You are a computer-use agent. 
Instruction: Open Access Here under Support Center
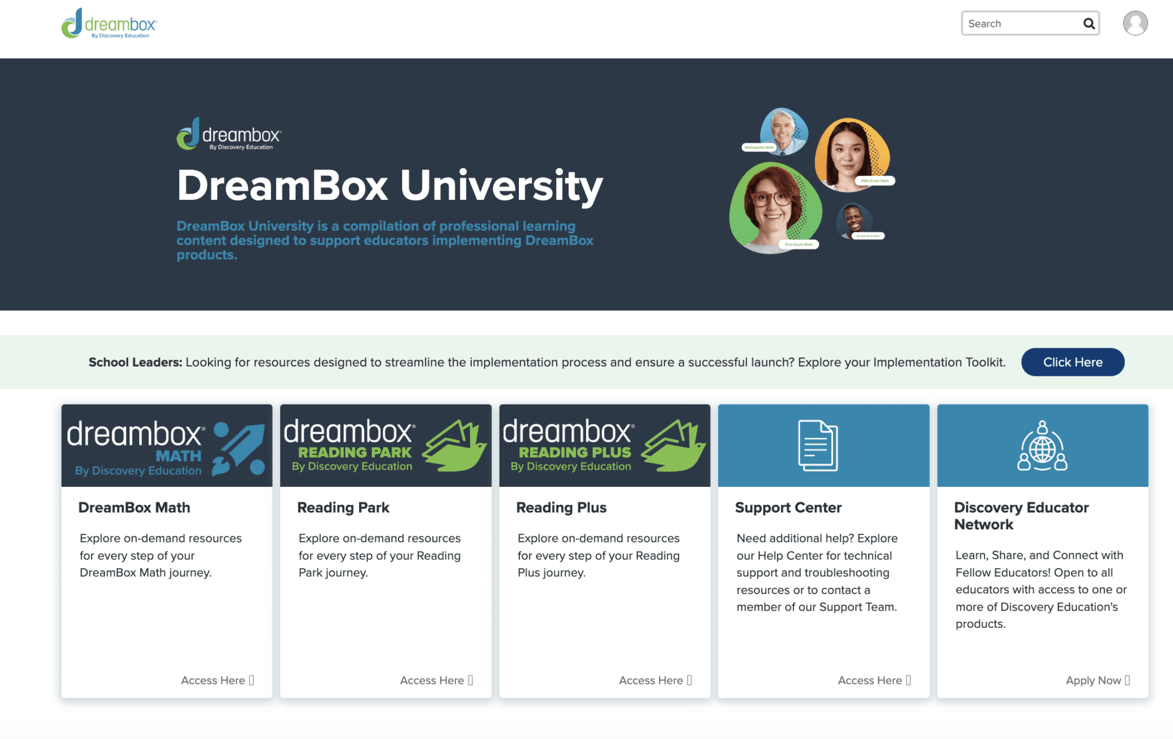873,680
